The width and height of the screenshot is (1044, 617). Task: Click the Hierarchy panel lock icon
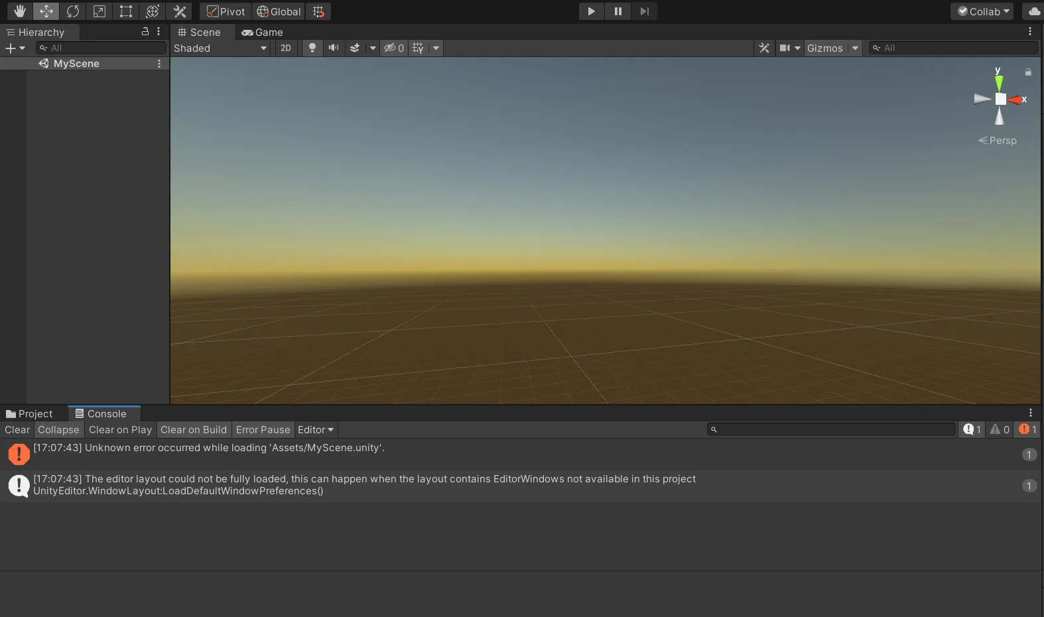point(145,32)
